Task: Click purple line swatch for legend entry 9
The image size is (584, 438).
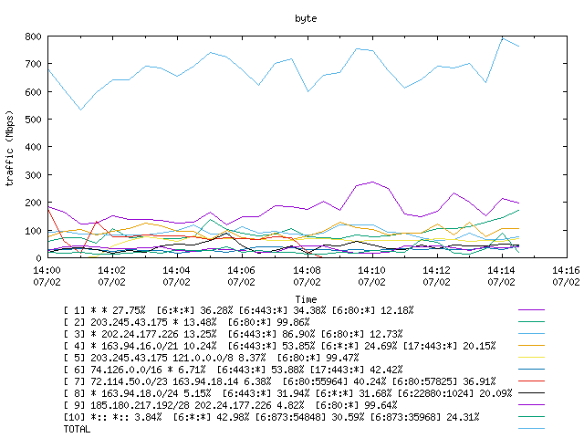Action: (531, 405)
